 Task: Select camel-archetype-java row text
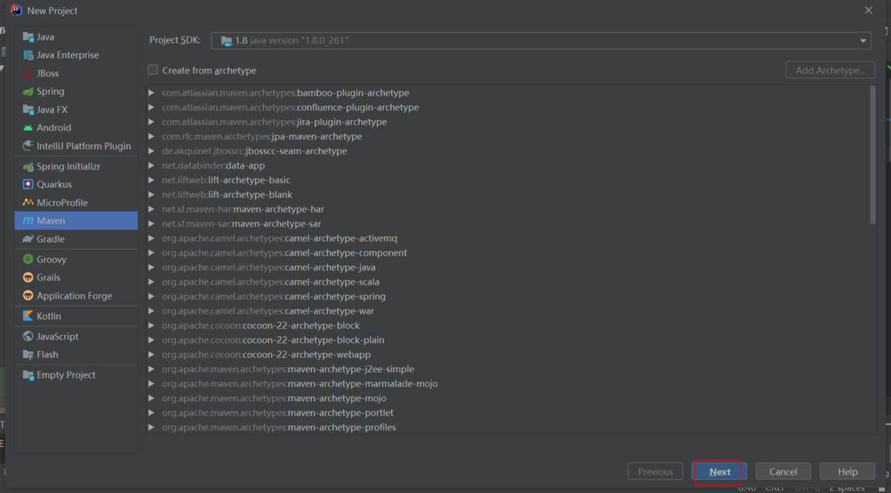point(269,267)
